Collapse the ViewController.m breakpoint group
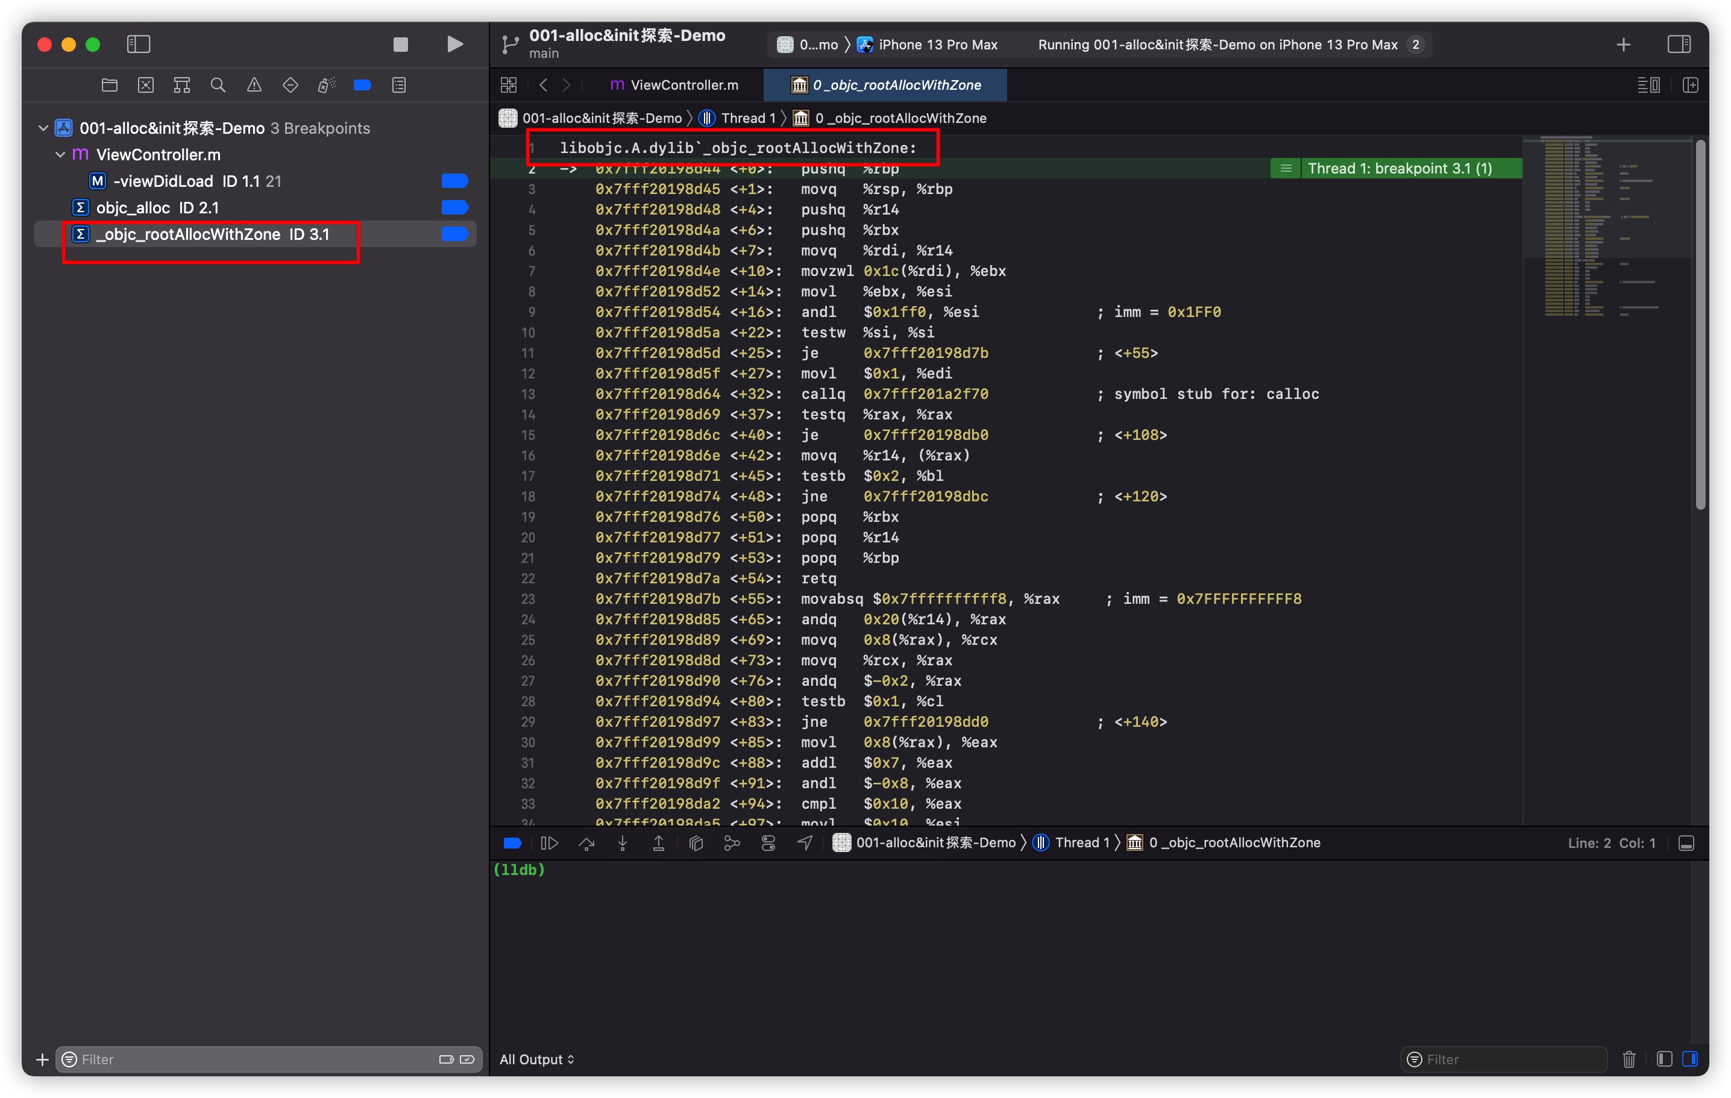Image resolution: width=1731 pixels, height=1098 pixels. 60,154
